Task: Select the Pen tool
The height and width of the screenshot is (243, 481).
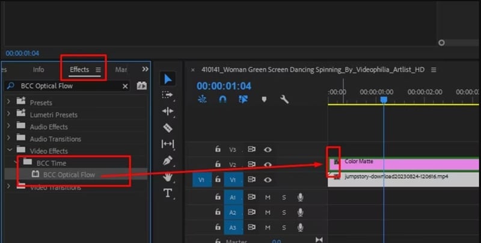Action: [168, 161]
